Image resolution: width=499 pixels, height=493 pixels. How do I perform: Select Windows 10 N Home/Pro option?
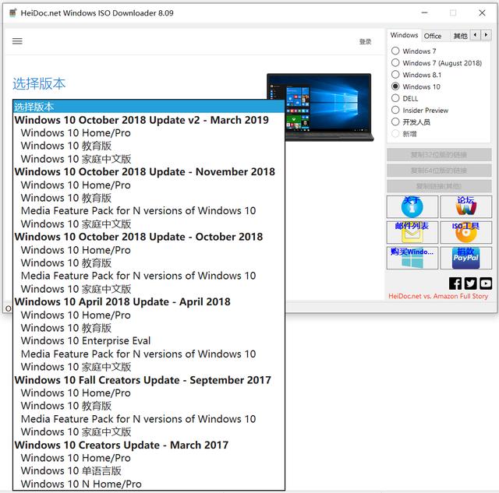[81, 484]
